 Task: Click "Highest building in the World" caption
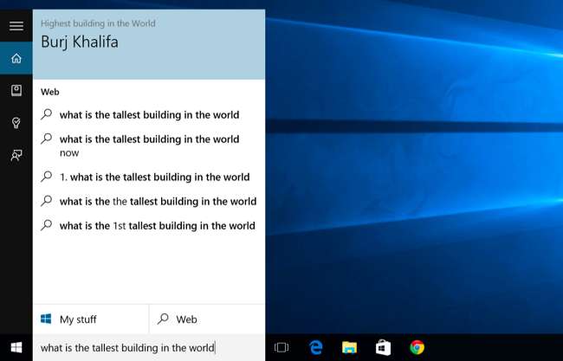(x=98, y=23)
